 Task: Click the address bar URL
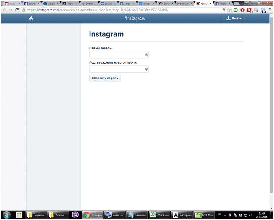pos(97,10)
